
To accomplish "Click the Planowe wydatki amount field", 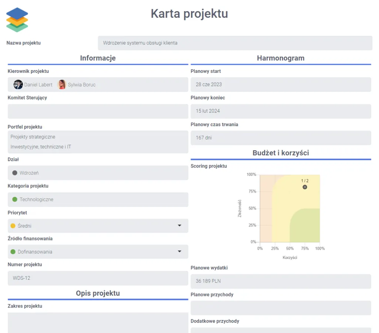I will (280, 281).
